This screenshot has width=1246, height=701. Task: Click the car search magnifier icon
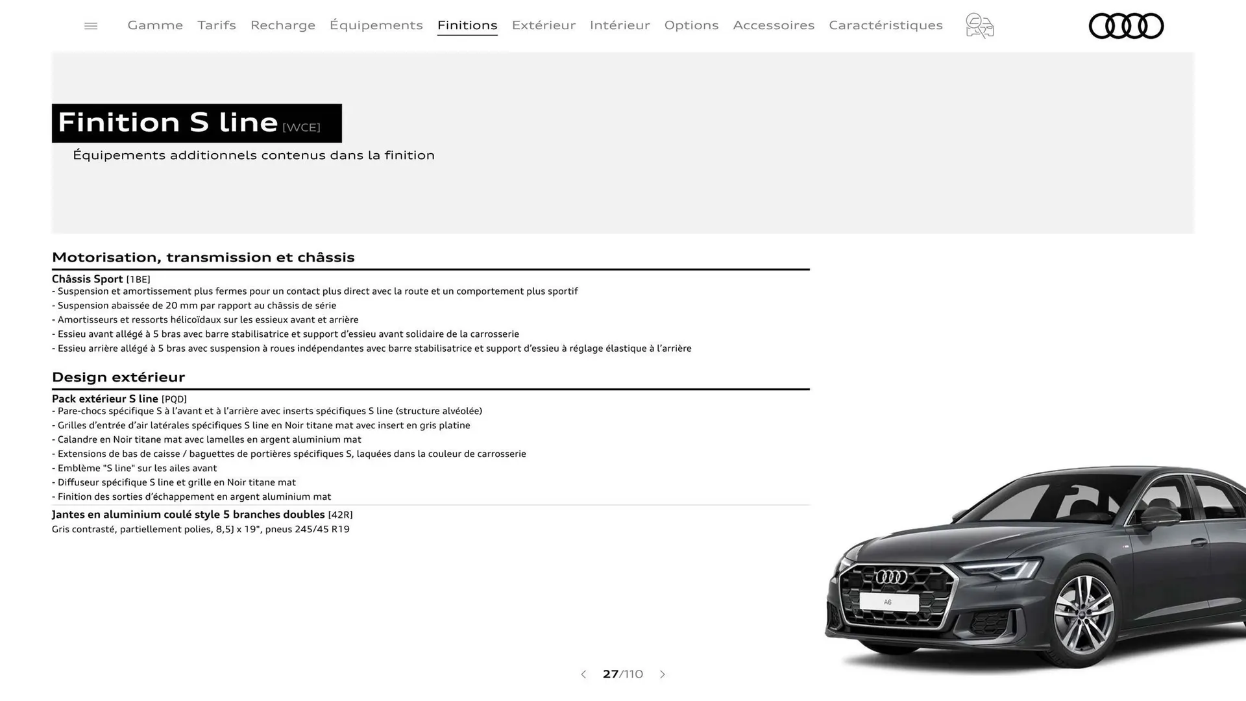pos(979,25)
